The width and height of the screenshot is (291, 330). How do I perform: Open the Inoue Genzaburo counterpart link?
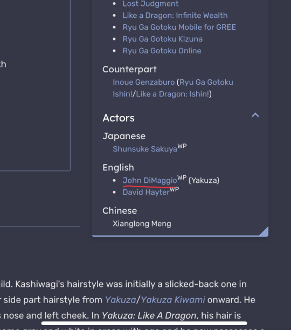[x=143, y=82]
